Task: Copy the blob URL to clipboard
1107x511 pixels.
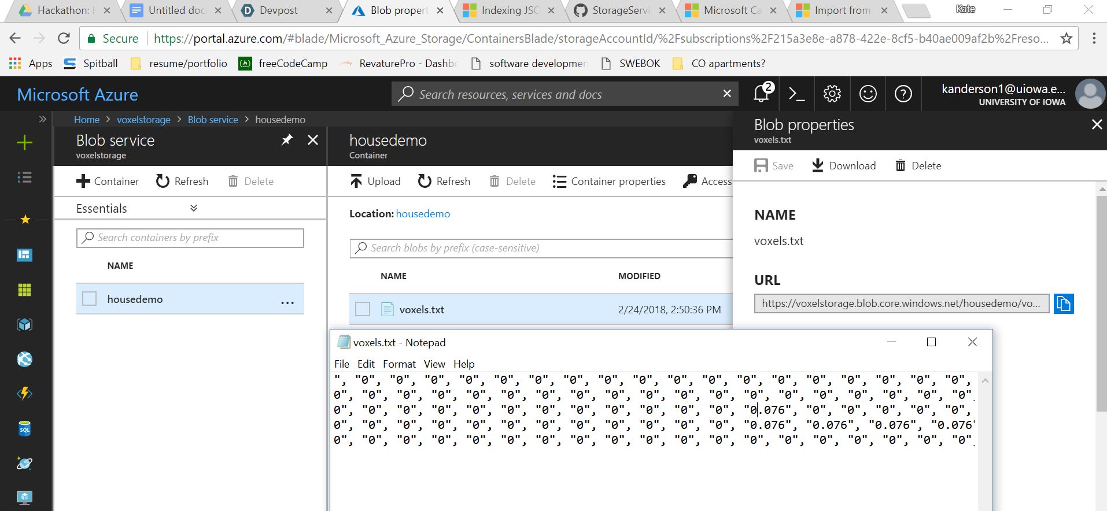Action: coord(1064,303)
